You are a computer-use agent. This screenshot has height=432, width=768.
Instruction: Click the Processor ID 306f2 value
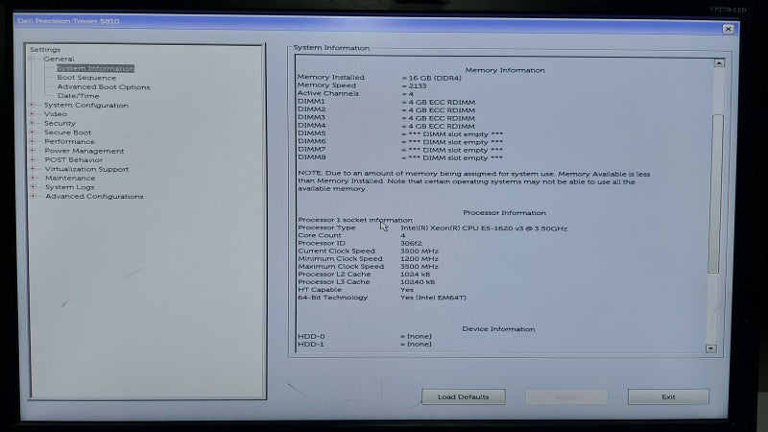click(x=411, y=243)
